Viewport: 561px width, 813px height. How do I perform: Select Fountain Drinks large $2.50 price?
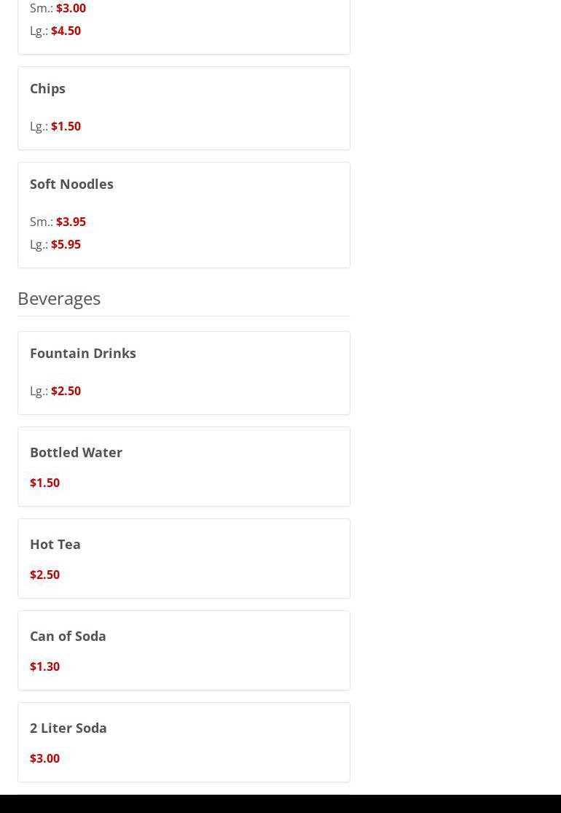tap(66, 391)
